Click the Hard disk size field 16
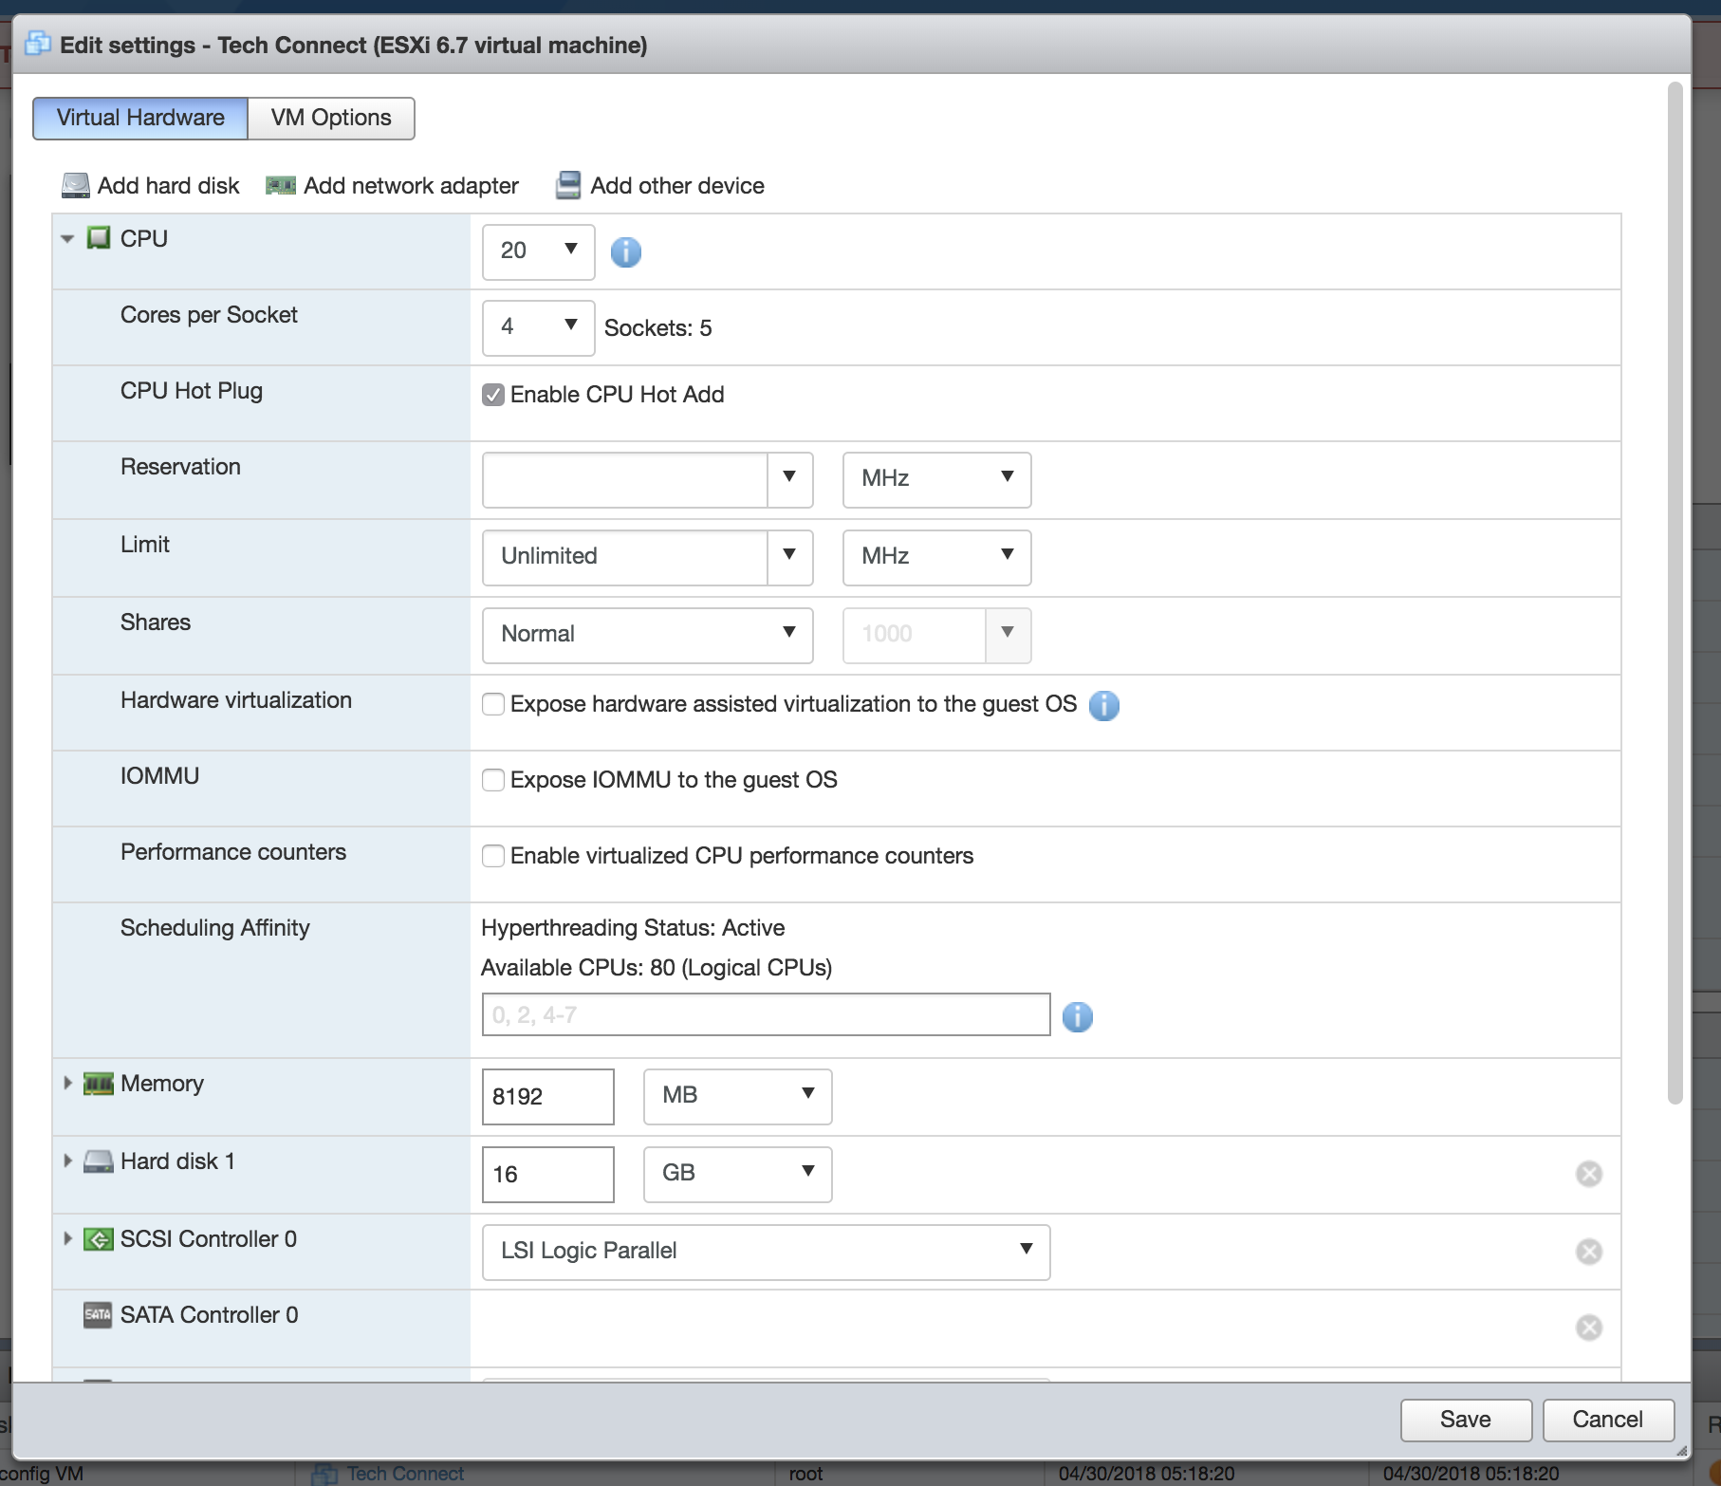 click(x=547, y=1175)
